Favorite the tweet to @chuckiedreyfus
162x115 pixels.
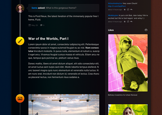(125, 10)
